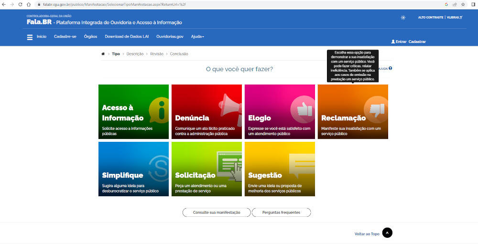Click the share page icon
Image resolution: width=478 pixels, height=244 pixels.
[455, 4]
